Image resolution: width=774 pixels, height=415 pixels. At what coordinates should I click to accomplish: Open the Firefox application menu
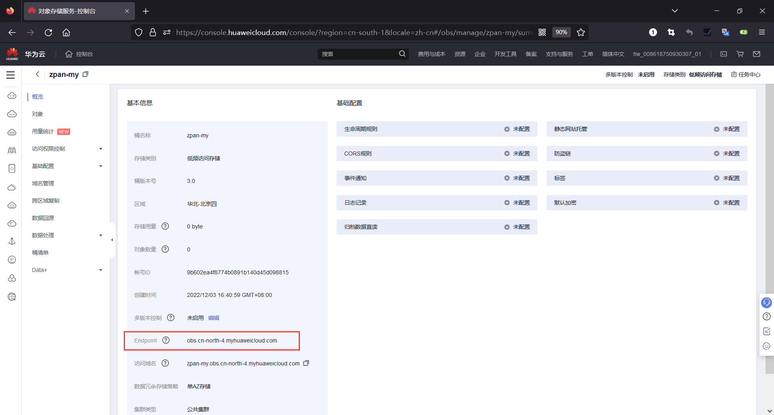pos(762,33)
